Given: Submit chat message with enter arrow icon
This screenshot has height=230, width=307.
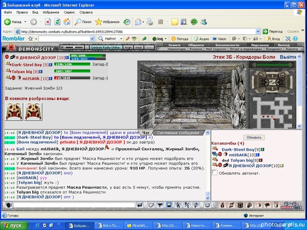Looking at the screenshot, I should [x=140, y=205].
